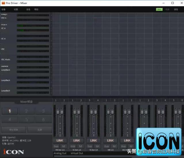The height and width of the screenshot is (158, 184).
Task: Open the 帮助 (Help) menu
Action: (x=36, y=9)
